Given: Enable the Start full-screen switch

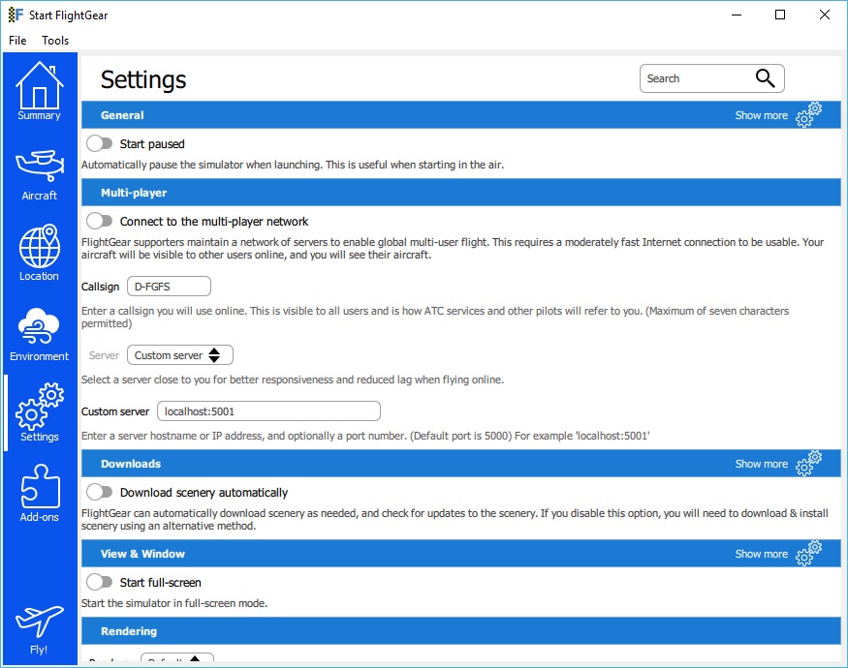Looking at the screenshot, I should pyautogui.click(x=100, y=582).
